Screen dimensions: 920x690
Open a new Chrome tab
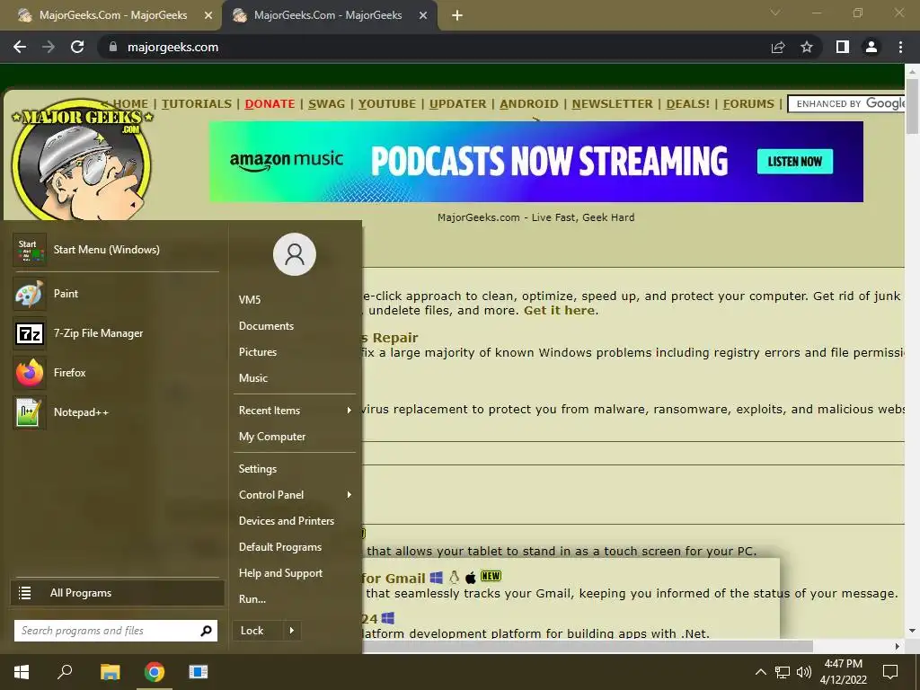pos(457,16)
